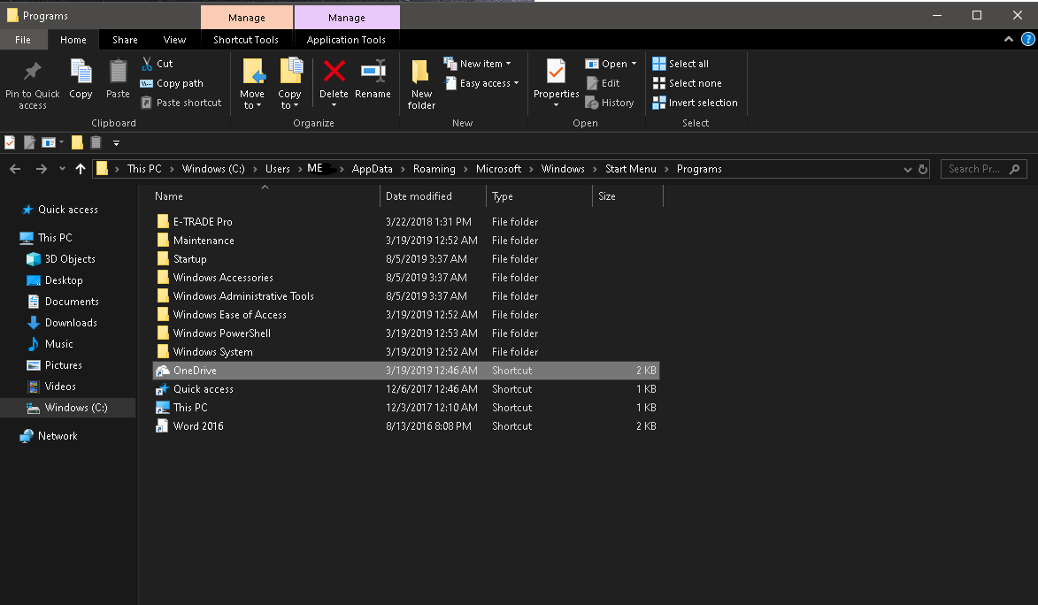Image resolution: width=1038 pixels, height=605 pixels.
Task: Click the Copy ribbon icon
Action: [x=81, y=72]
